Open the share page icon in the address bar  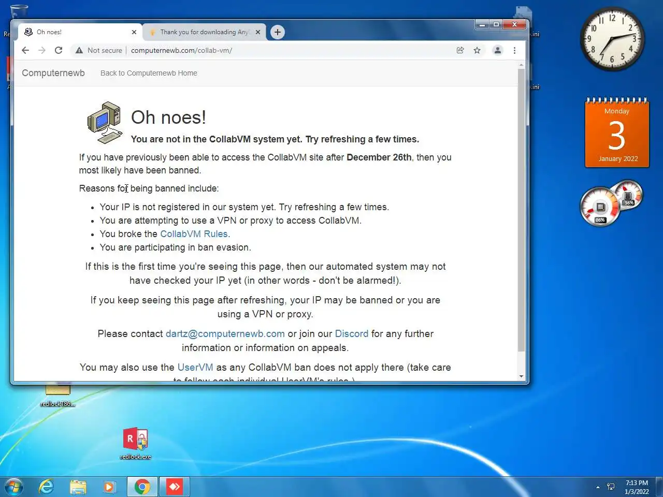460,50
